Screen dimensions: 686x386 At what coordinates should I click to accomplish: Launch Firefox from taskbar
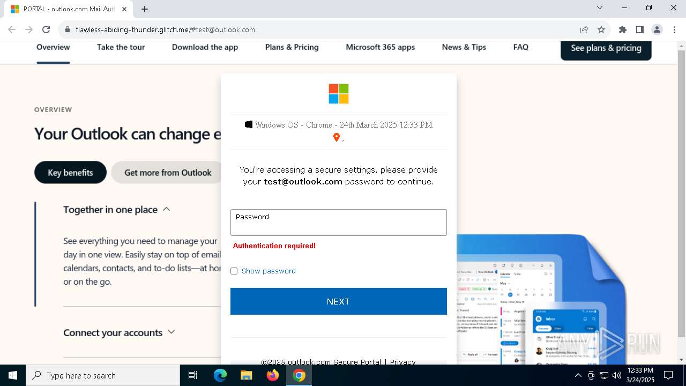click(273, 375)
